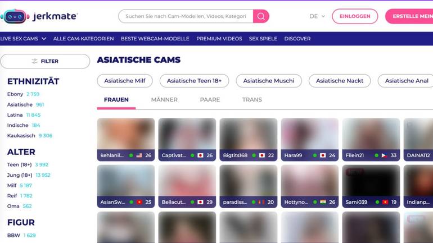Screen dimensions: 433x243
Task: Click the Jerkmate robot logo icon
Action: (15, 16)
